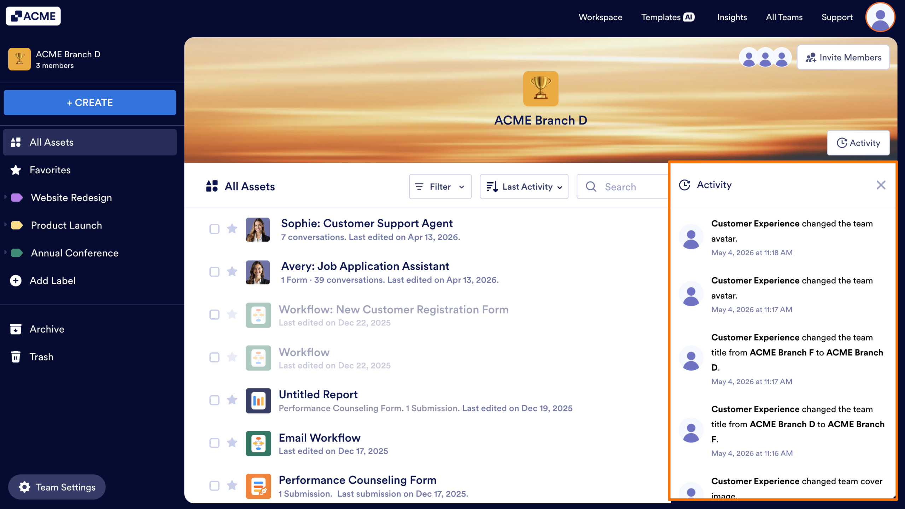
Task: Click the ACME logo
Action: [33, 16]
